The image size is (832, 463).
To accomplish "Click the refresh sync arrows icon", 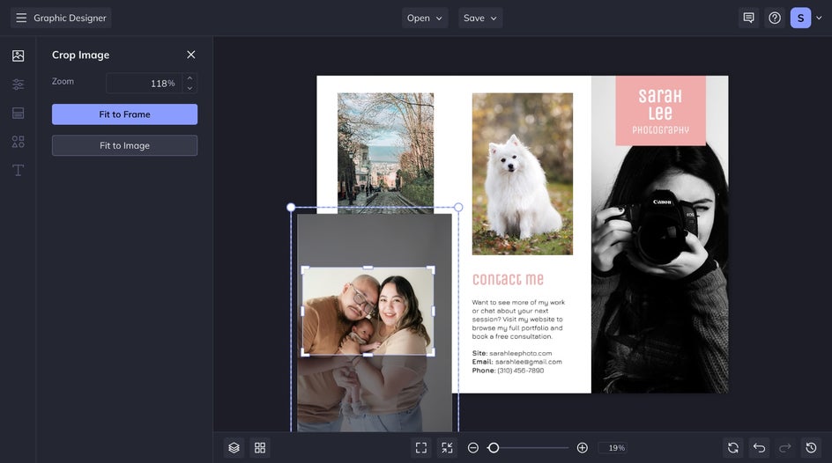I will click(733, 448).
